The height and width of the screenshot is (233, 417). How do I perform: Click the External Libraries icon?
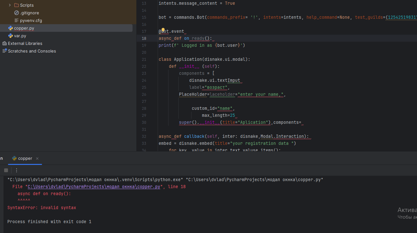[x=4, y=44]
